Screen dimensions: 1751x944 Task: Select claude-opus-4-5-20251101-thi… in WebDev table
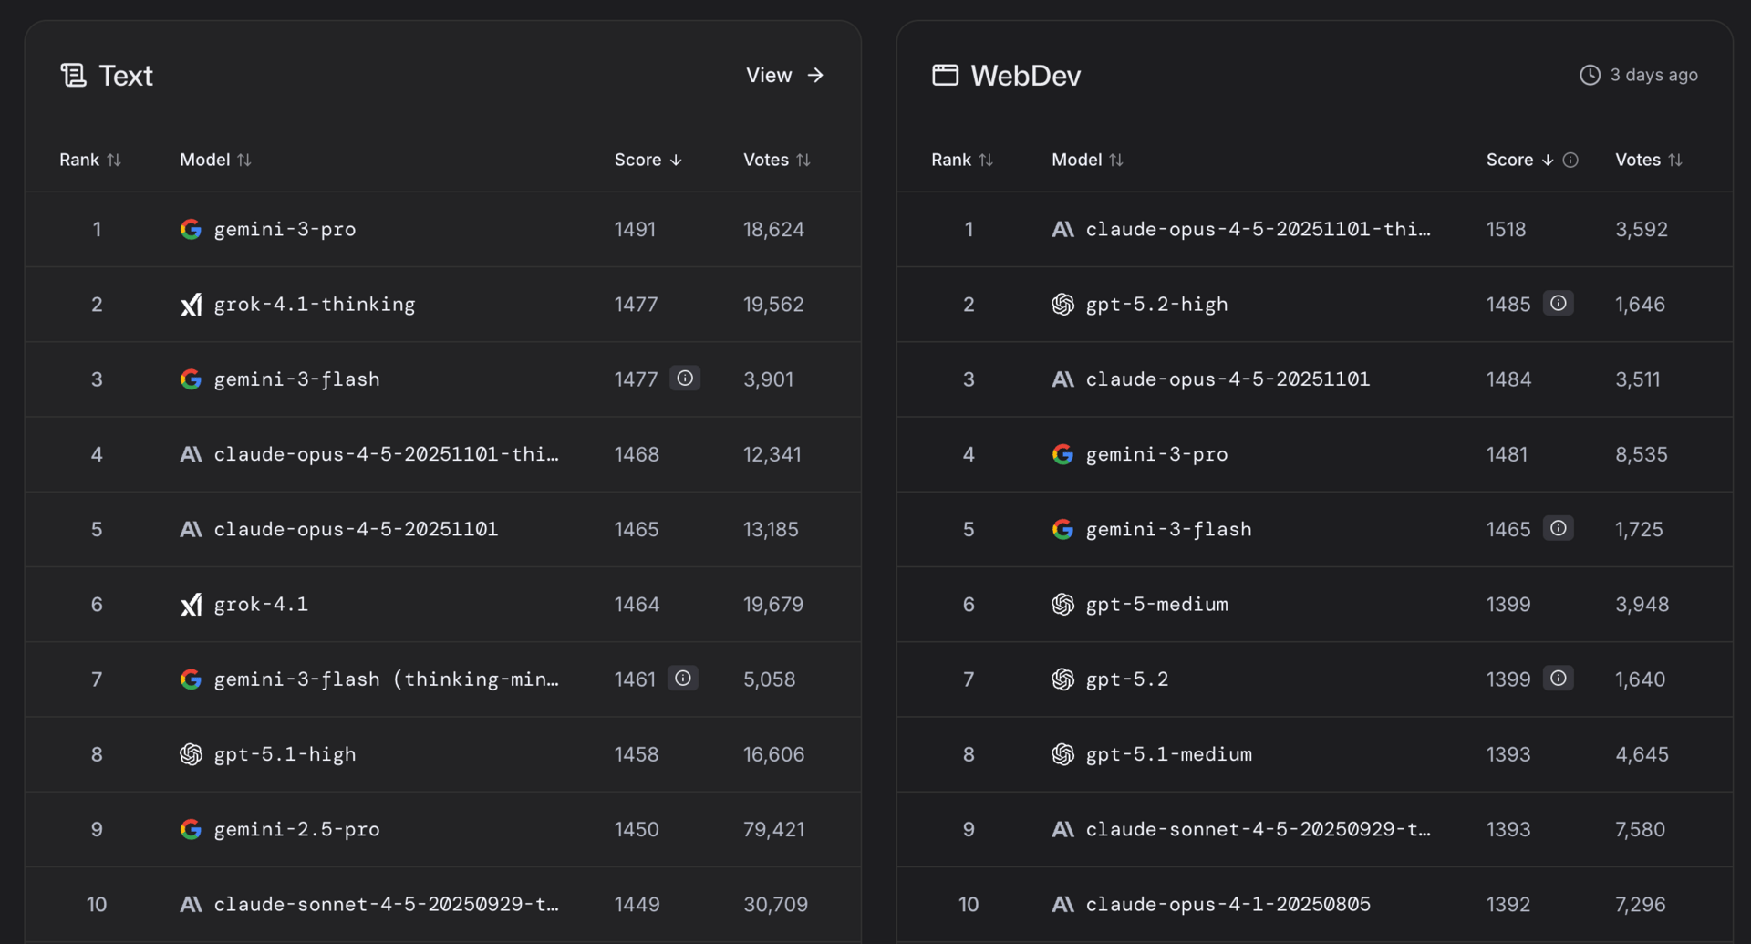pyautogui.click(x=1259, y=230)
